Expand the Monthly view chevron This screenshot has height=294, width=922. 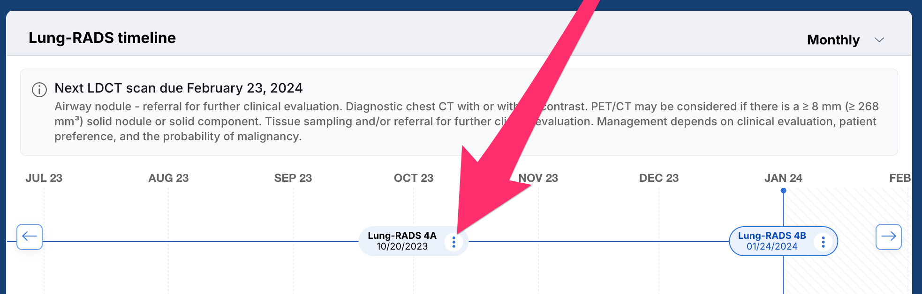coord(879,40)
